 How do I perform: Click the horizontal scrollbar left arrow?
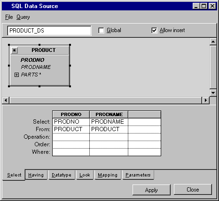point(6,100)
